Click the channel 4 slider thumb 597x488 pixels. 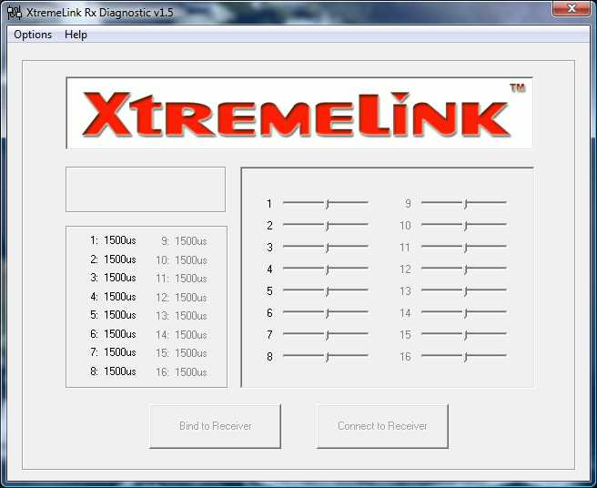tap(328, 269)
